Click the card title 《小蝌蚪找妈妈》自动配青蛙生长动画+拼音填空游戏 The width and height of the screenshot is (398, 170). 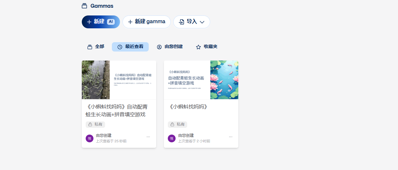(x=116, y=110)
